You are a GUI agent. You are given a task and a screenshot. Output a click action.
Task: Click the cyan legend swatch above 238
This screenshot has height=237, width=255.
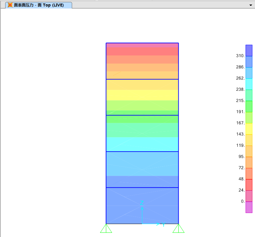tap(249, 84)
